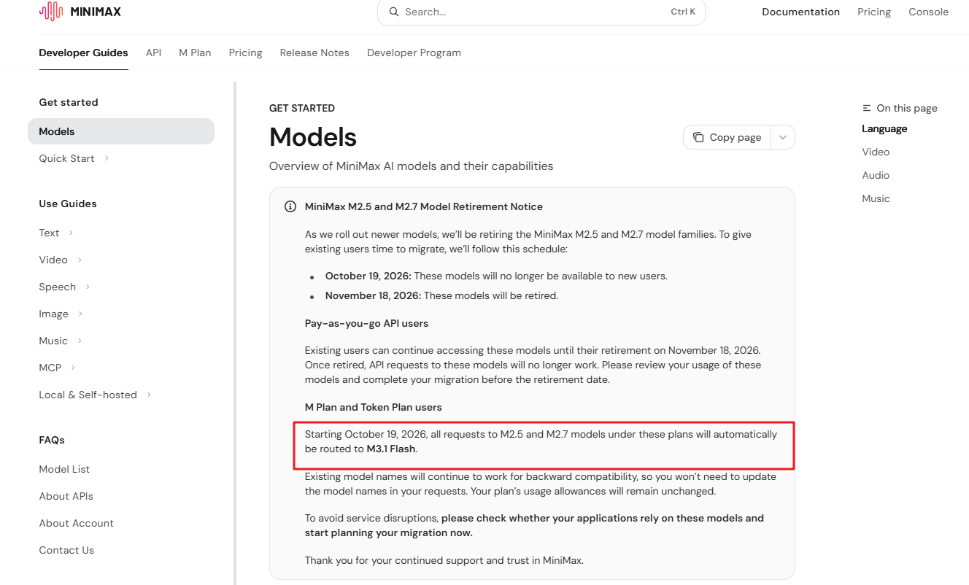This screenshot has width=969, height=585.
Task: Open Quick Start in the sidebar
Action: pos(66,158)
